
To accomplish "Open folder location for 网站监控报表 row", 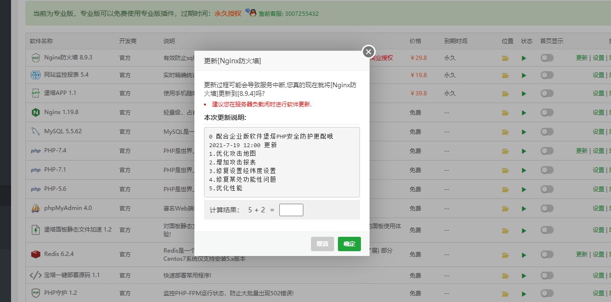I will [x=505, y=75].
